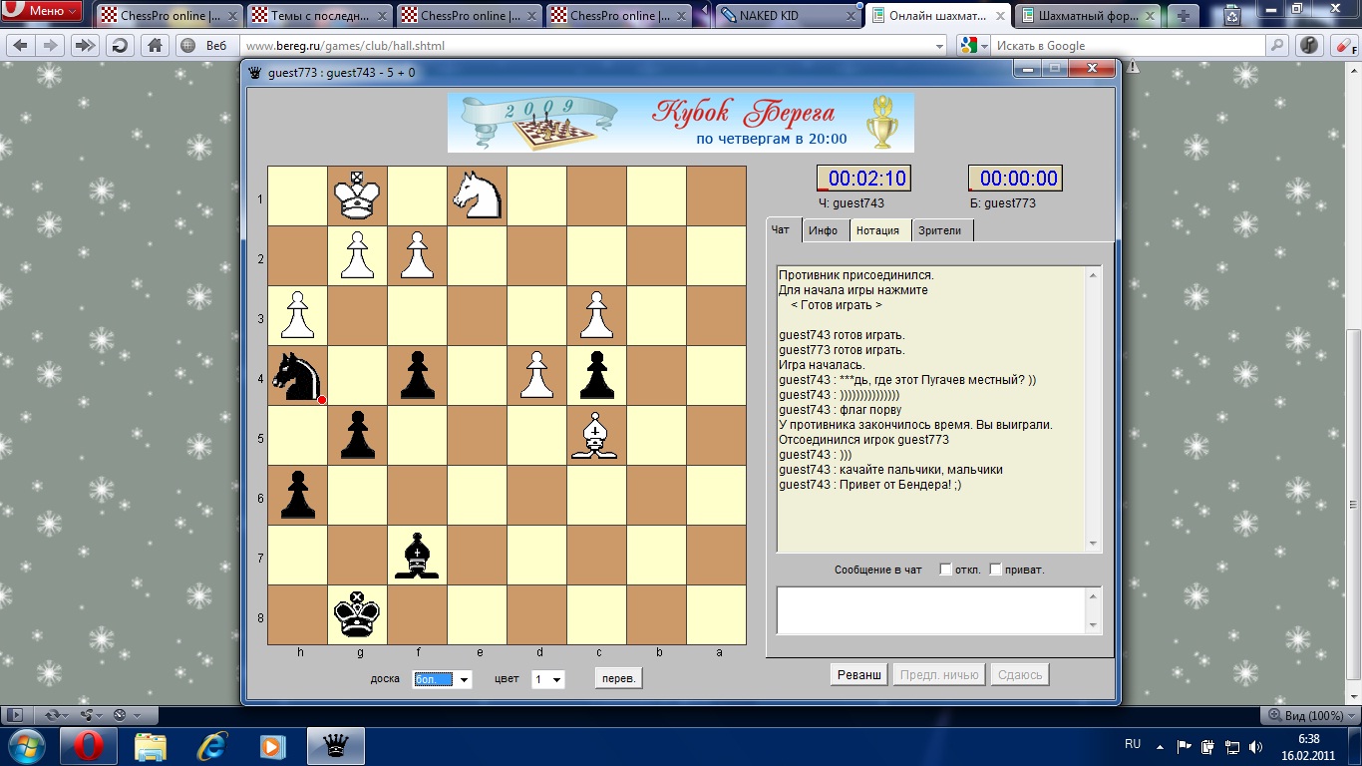Tick the 'приват.' private message checkbox
This screenshot has height=766, width=1362.
995,570
